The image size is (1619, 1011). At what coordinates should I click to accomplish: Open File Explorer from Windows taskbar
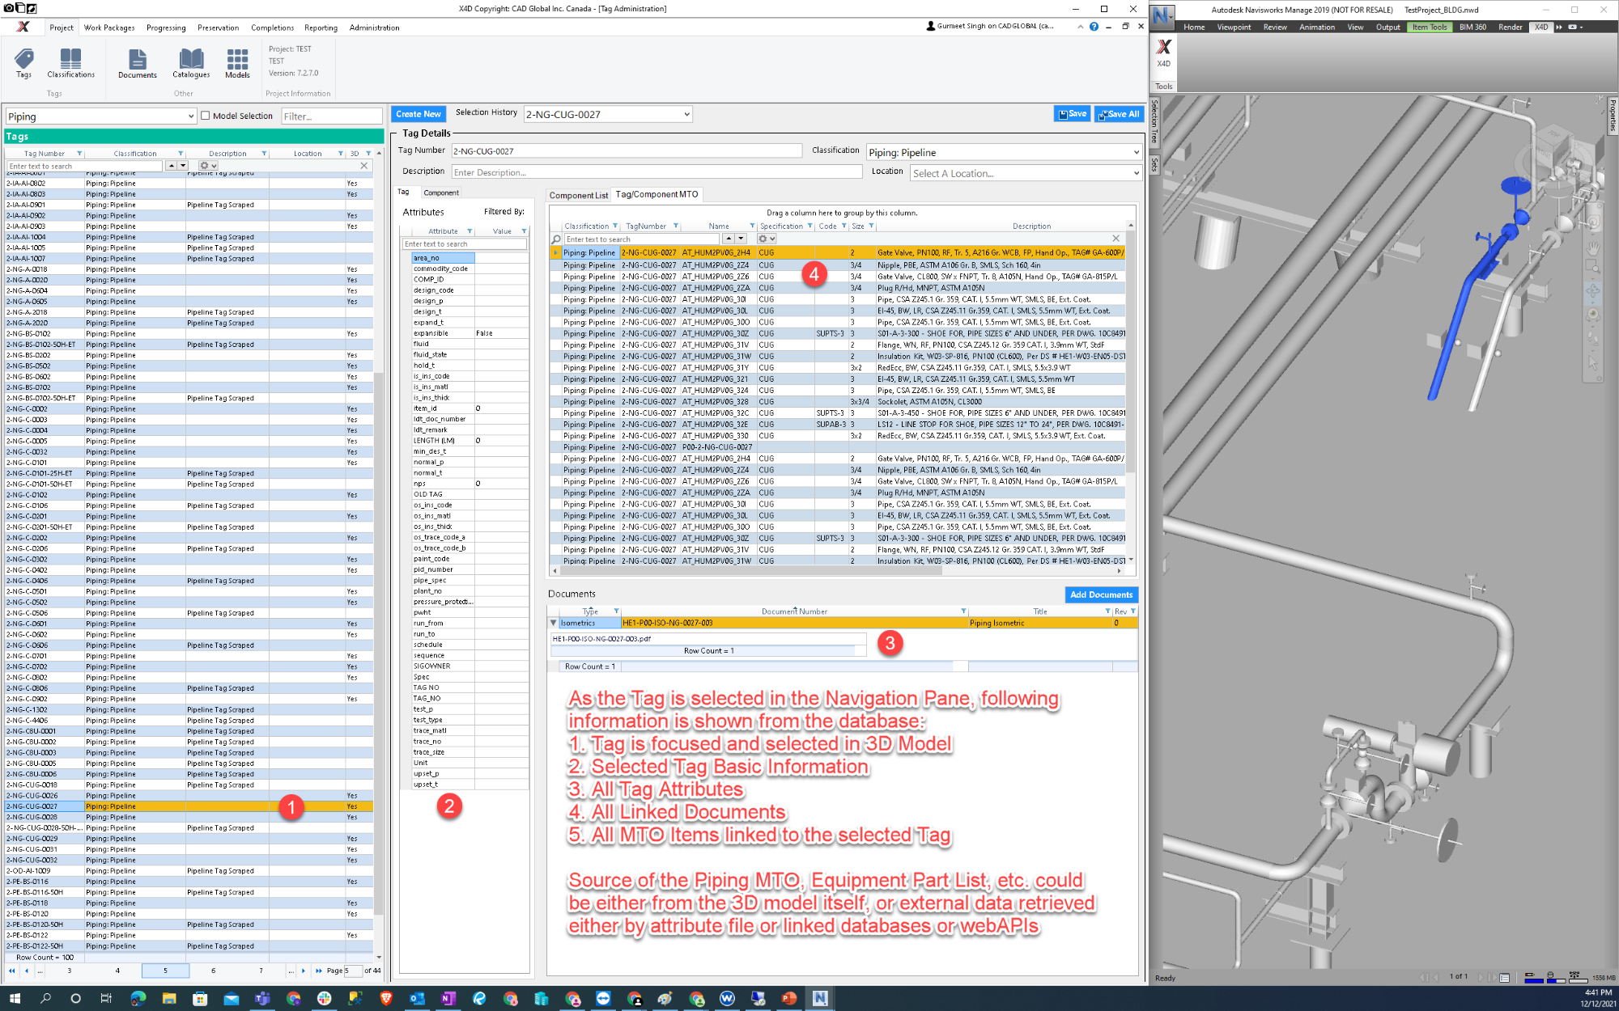tap(169, 999)
